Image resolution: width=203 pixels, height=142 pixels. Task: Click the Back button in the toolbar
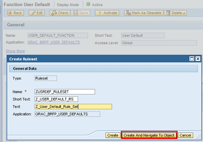click(16, 13)
